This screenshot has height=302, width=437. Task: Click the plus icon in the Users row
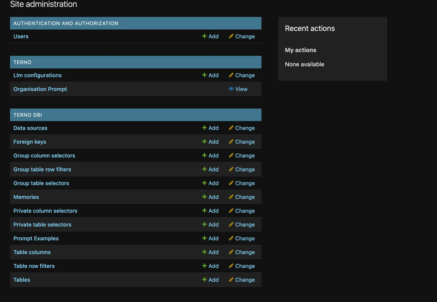tap(204, 36)
